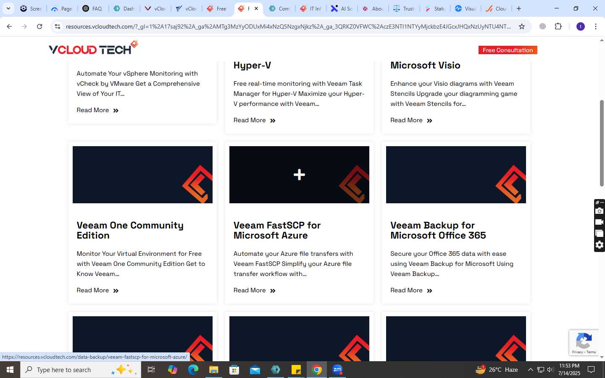Open Veeam FastSCP thumbnail with plus icon

(x=299, y=175)
